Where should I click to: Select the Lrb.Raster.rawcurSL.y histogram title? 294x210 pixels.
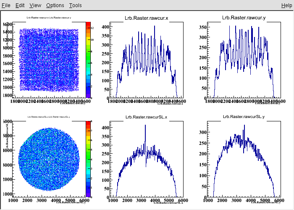244,117
